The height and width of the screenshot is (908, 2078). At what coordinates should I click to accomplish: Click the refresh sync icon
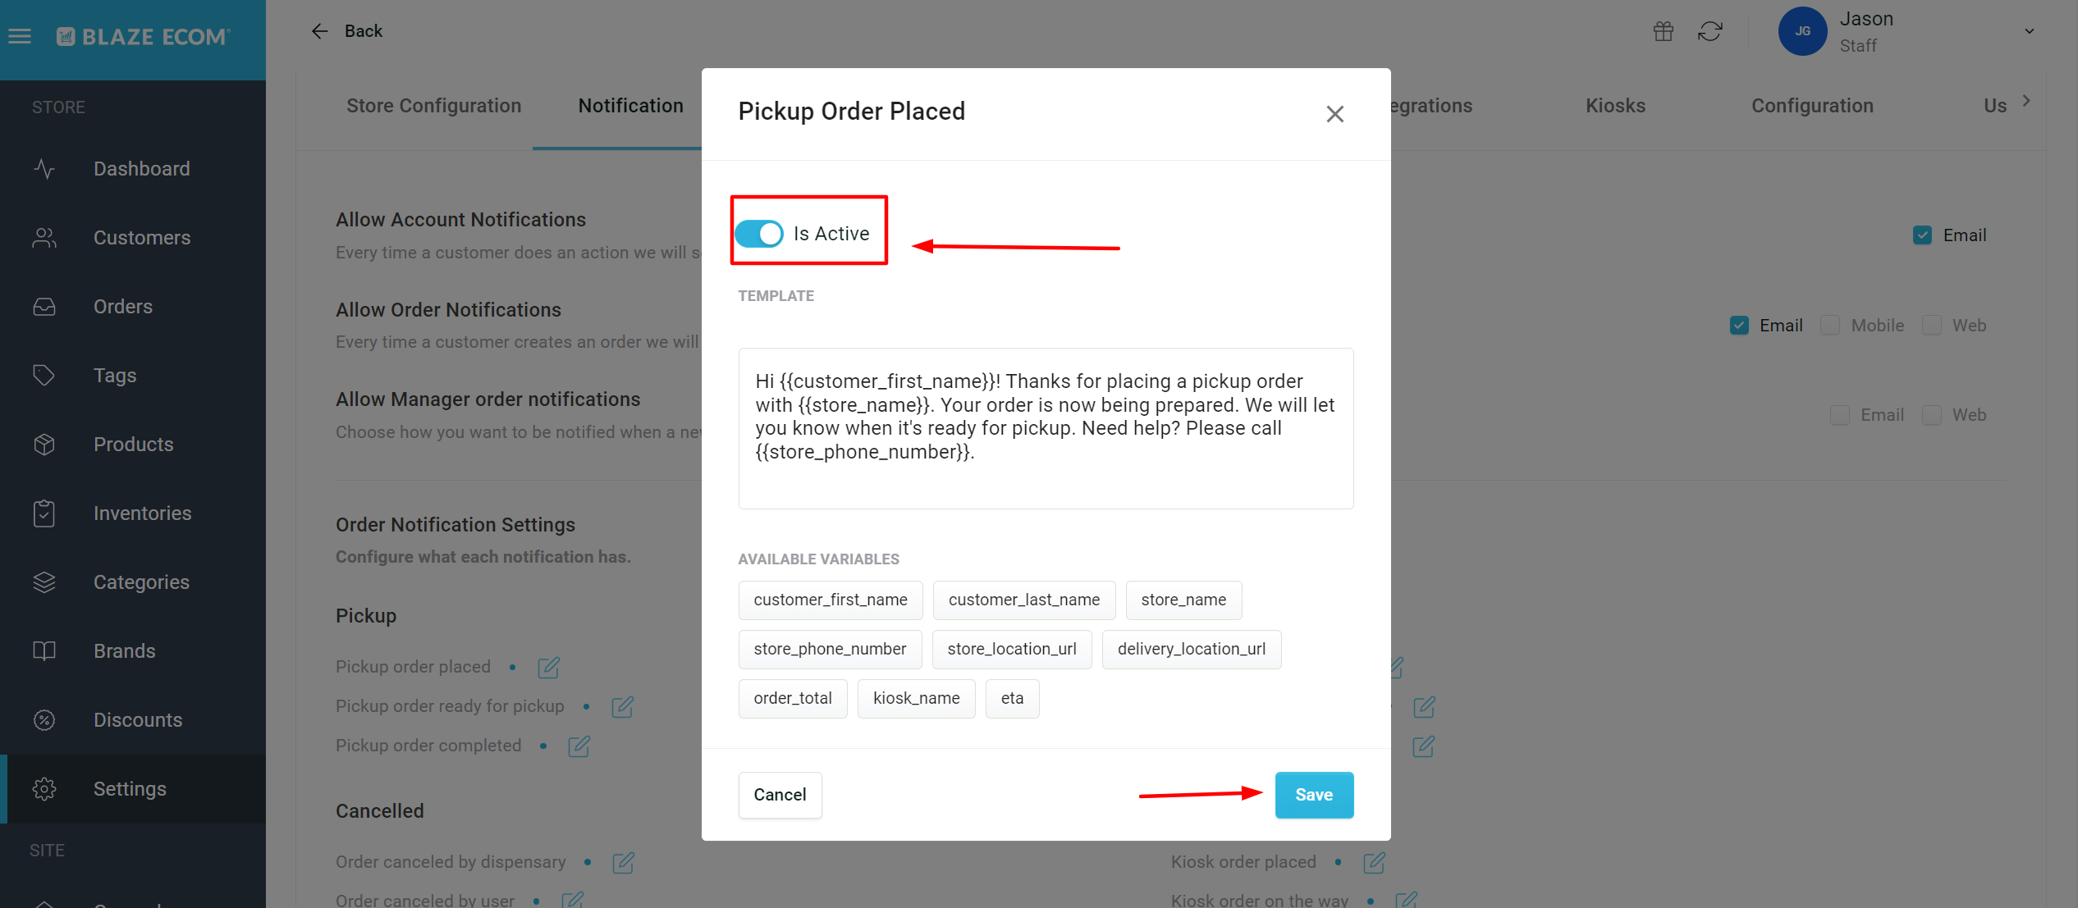point(1710,31)
